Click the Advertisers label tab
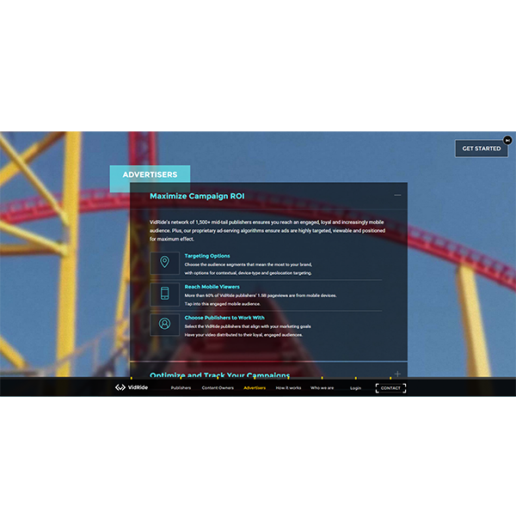The width and height of the screenshot is (516, 529). click(150, 174)
